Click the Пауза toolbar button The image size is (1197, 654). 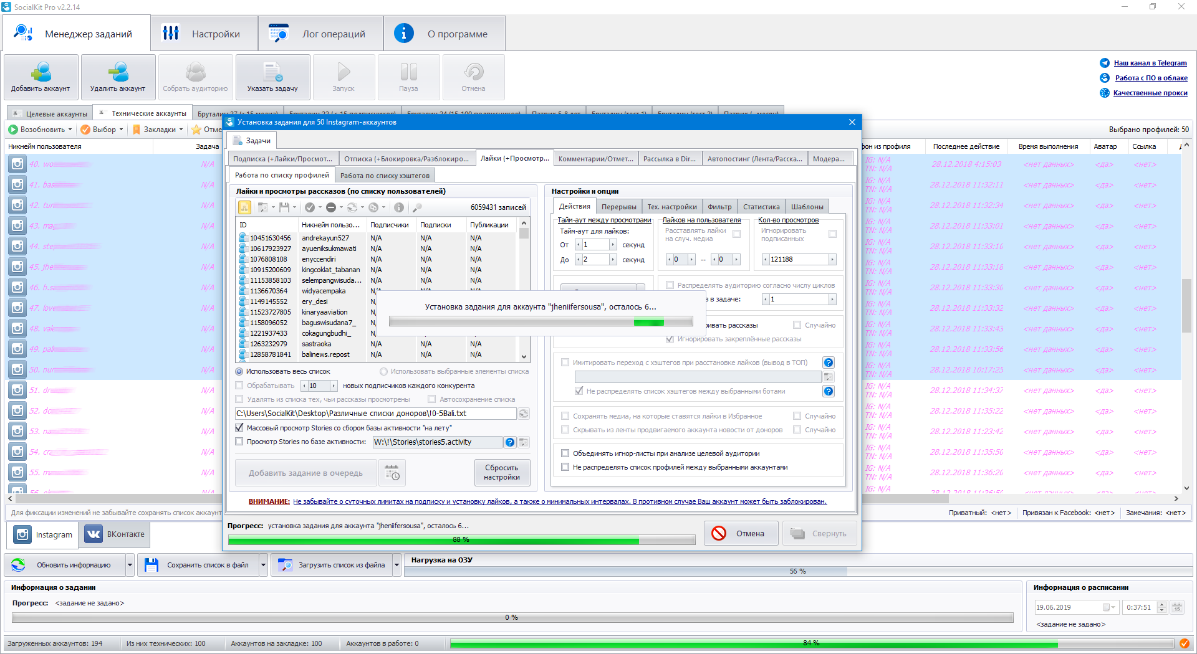[408, 77]
